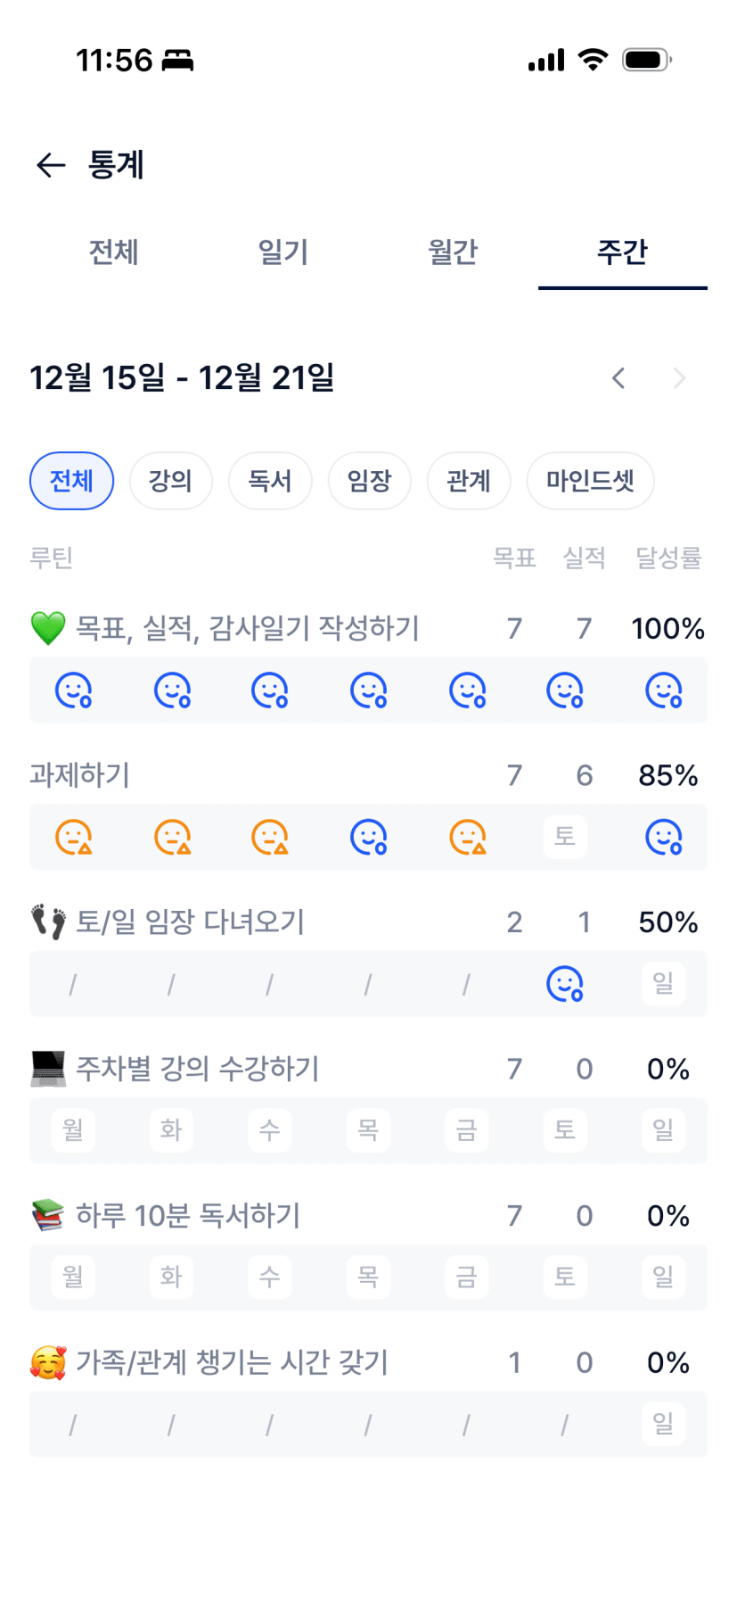Tap the books icon for 독서하기 routine
Screen dimensions: 737x1604
[x=48, y=1215]
